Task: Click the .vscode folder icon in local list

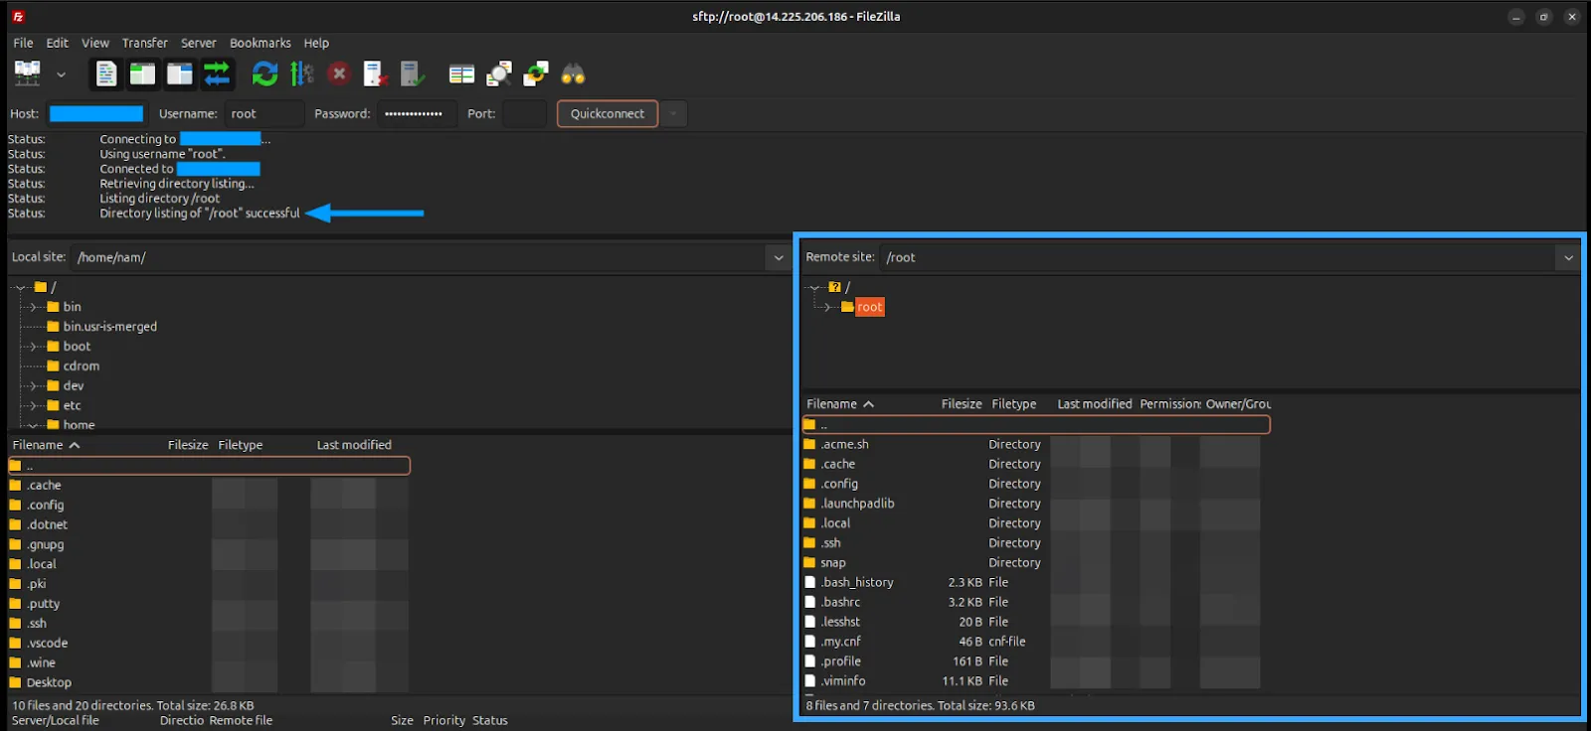Action: [x=15, y=643]
